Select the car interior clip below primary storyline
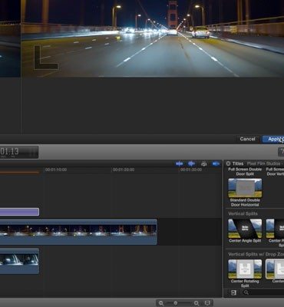284x307 pixels. click(19, 261)
